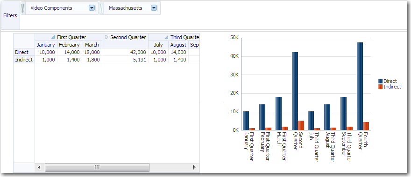Select the February column header
Image resolution: width=411 pixels, height=177 pixels.
click(69, 45)
